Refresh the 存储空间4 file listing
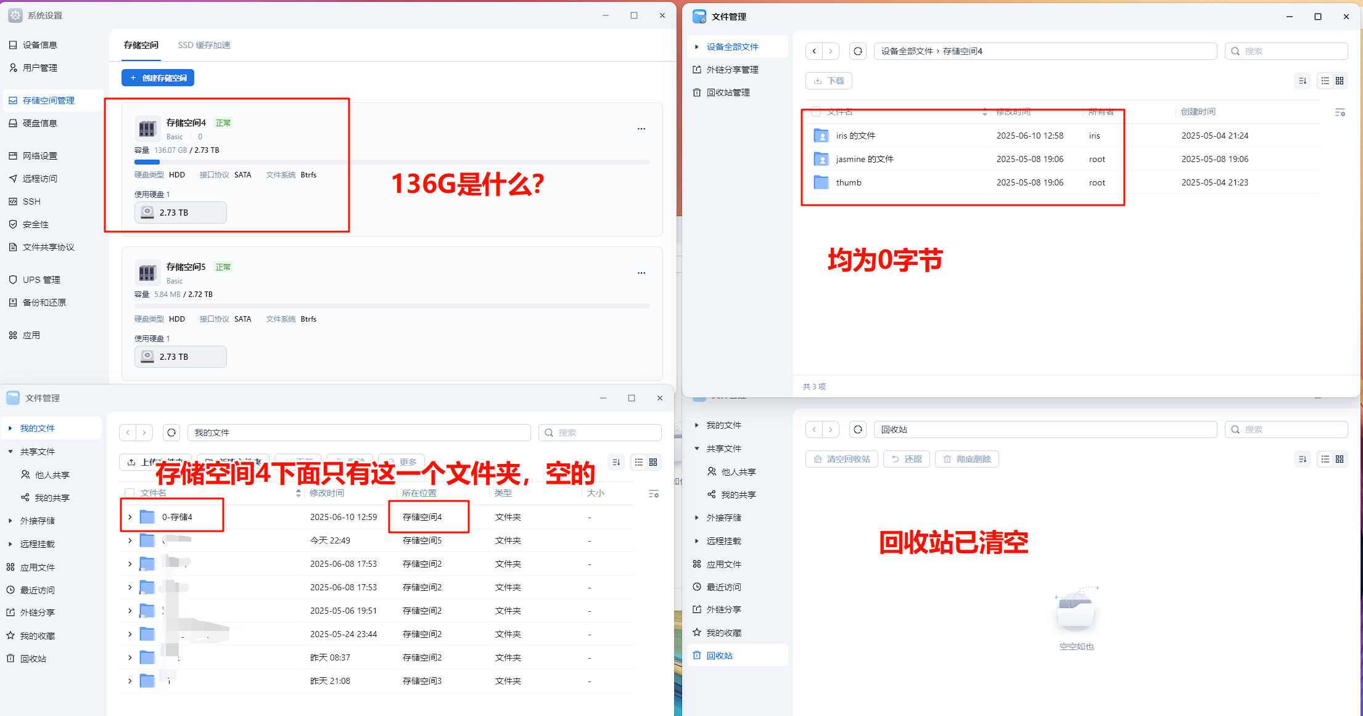This screenshot has width=1363, height=716. click(x=858, y=51)
